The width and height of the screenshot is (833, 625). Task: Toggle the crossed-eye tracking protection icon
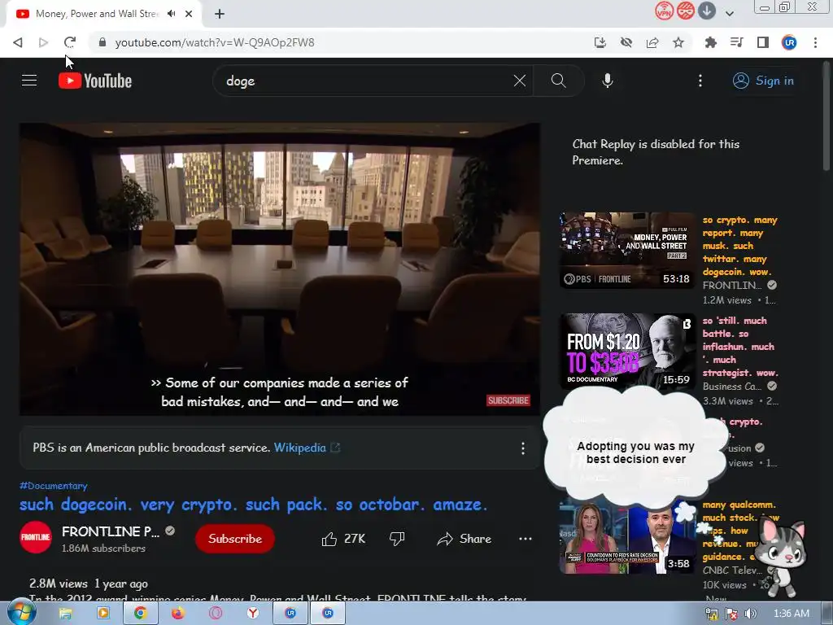point(626,42)
